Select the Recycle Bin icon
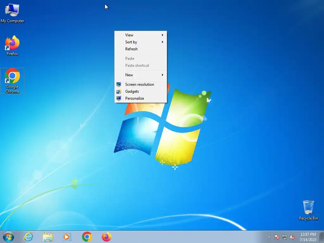This screenshot has width=324, height=243. 308,210
